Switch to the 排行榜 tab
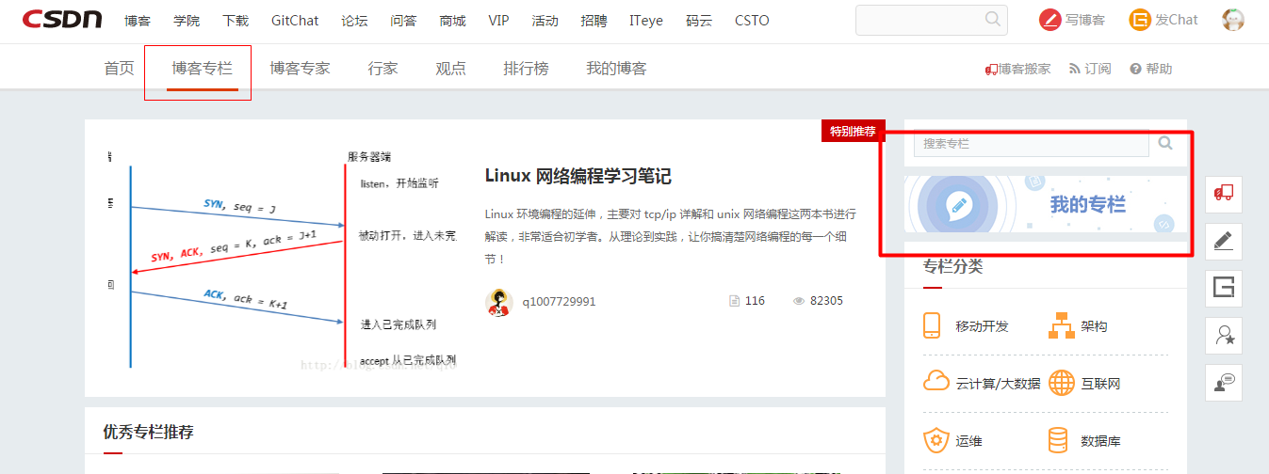The width and height of the screenshot is (1269, 474). tap(526, 69)
